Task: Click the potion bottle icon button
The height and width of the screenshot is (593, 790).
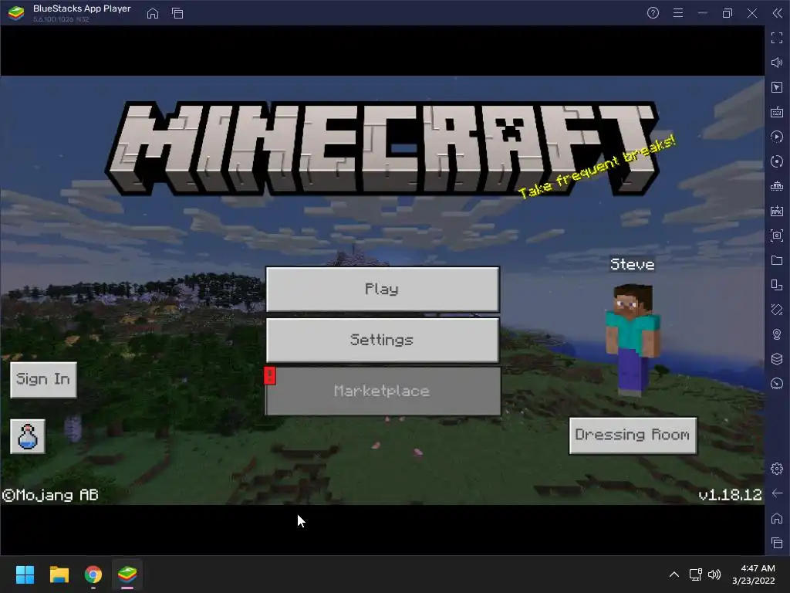Action: (28, 436)
